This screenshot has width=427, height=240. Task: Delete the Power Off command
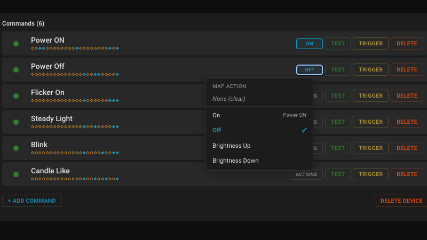coord(407,70)
